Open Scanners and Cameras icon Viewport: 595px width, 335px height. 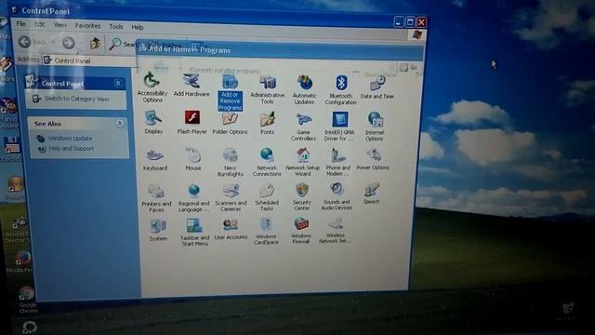tap(231, 197)
